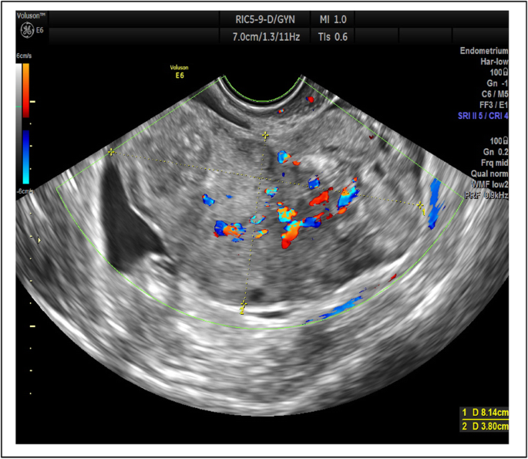Viewport: 528px width, 459px height.
Task: Click the first caliper cross at left end of line 1
Action: coord(111,152)
